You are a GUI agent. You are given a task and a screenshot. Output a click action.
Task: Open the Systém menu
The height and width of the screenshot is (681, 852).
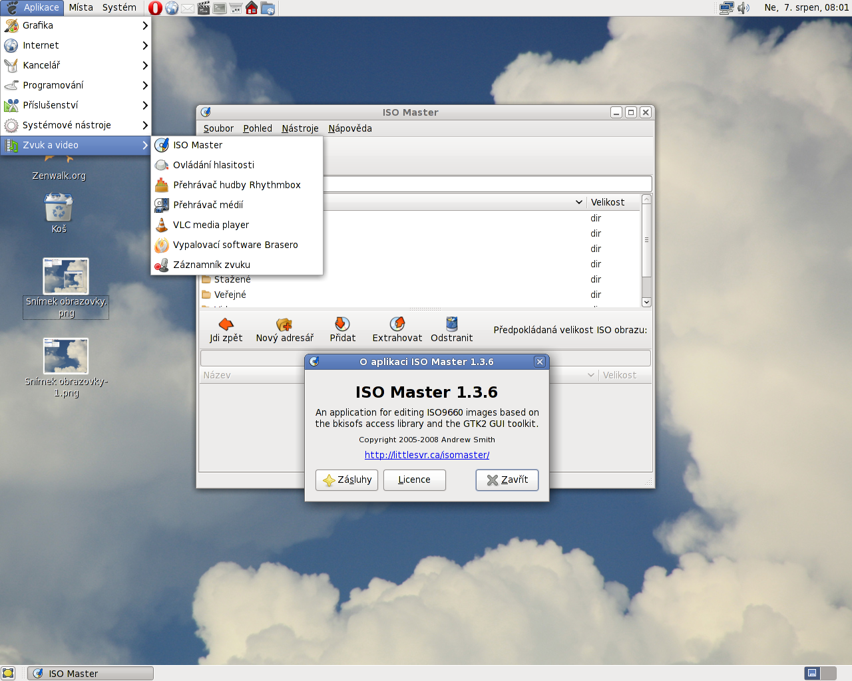click(x=119, y=7)
